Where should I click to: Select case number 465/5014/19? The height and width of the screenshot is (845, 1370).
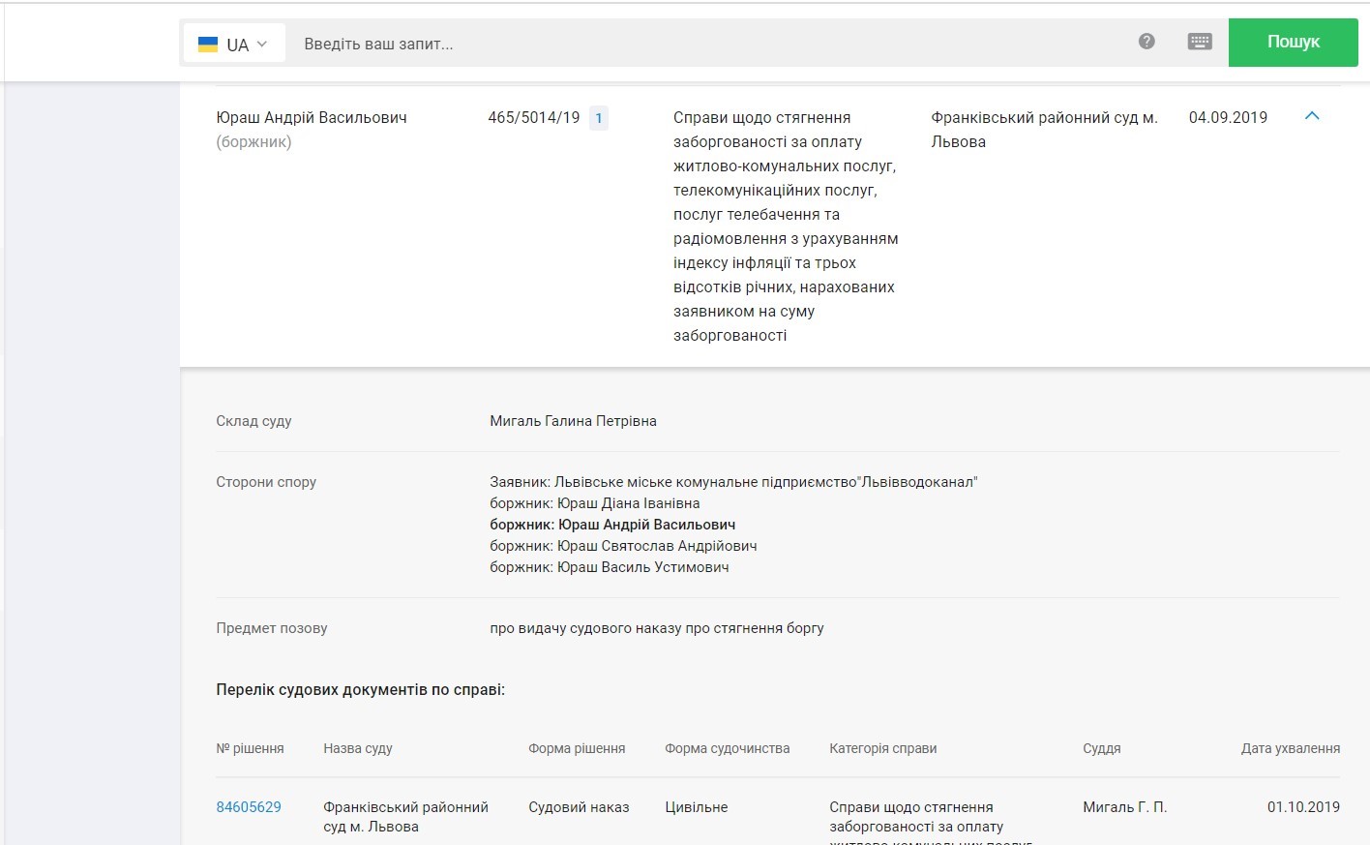tap(533, 118)
